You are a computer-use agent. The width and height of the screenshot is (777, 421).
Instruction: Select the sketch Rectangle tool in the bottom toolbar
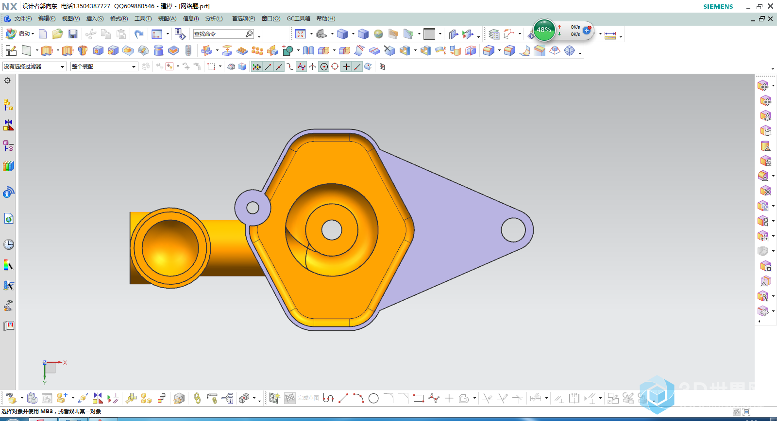click(x=419, y=398)
